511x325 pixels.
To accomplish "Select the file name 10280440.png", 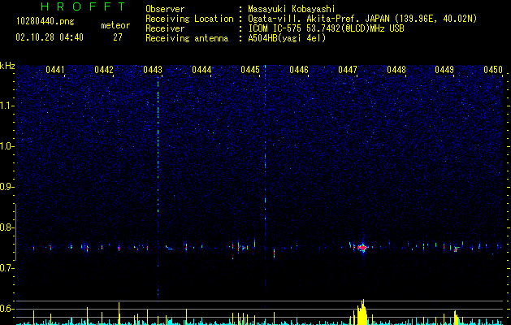I will click(x=45, y=22).
